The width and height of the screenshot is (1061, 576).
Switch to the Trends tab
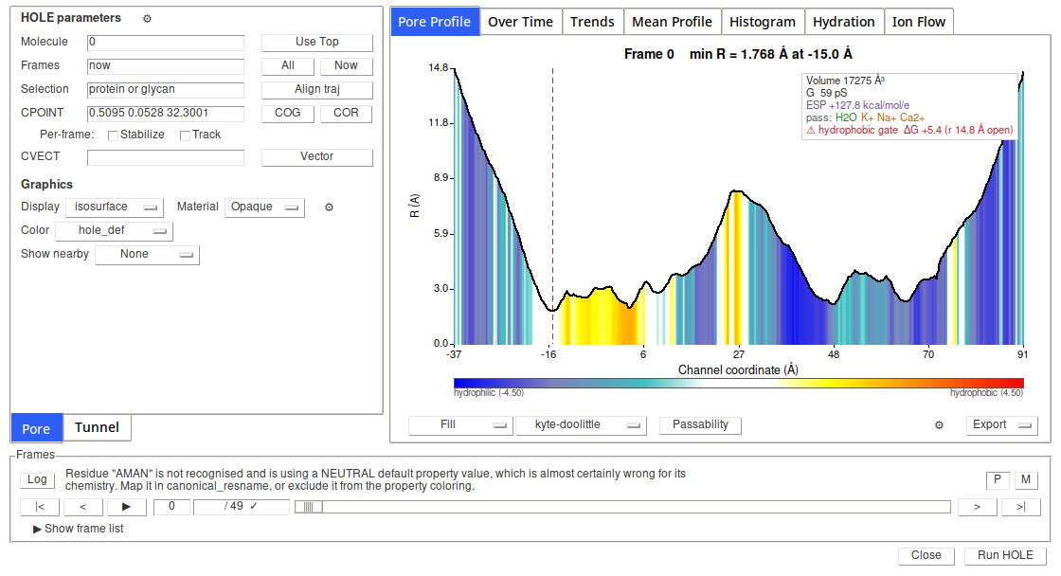click(592, 22)
